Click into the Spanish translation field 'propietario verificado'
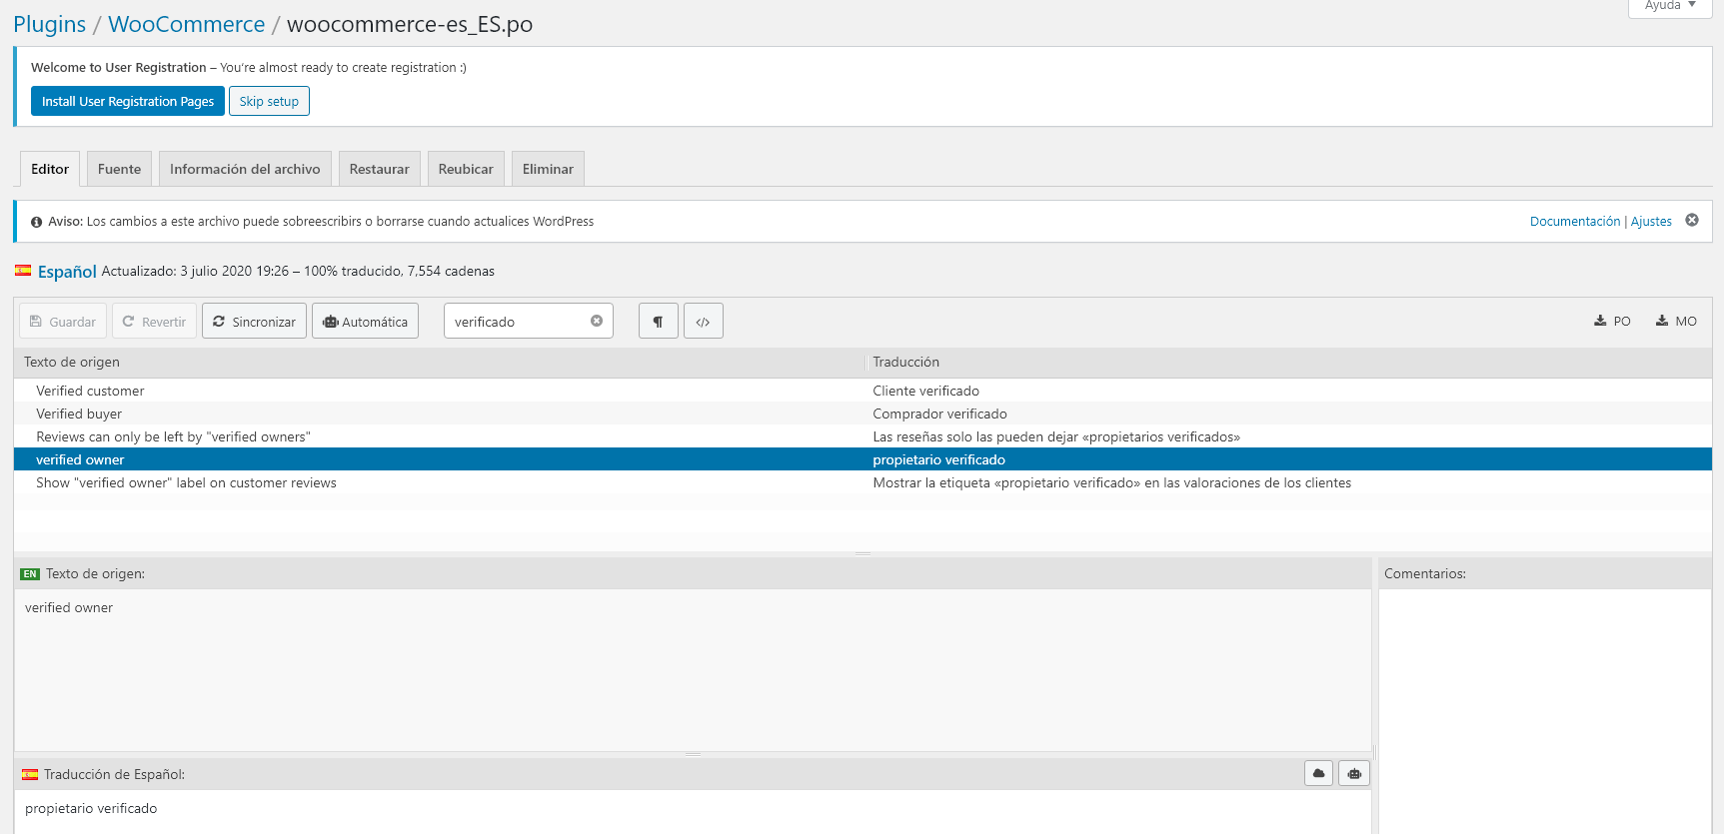Screen dimensions: 1724x834 pyautogui.click(x=693, y=811)
